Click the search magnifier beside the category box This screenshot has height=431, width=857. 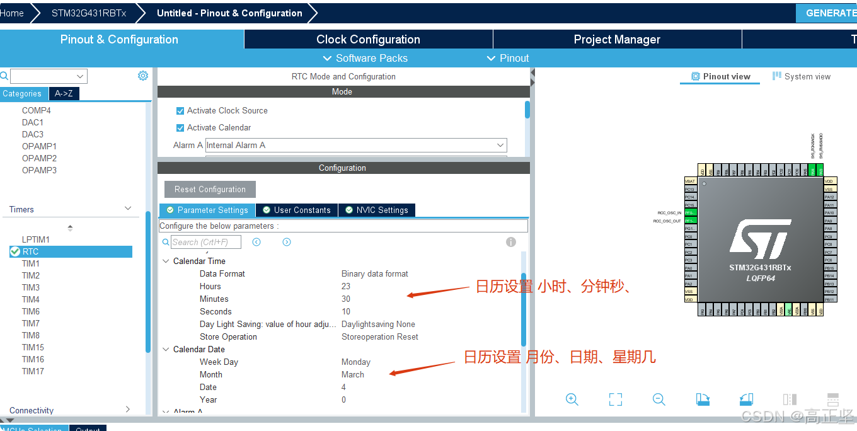click(x=4, y=76)
